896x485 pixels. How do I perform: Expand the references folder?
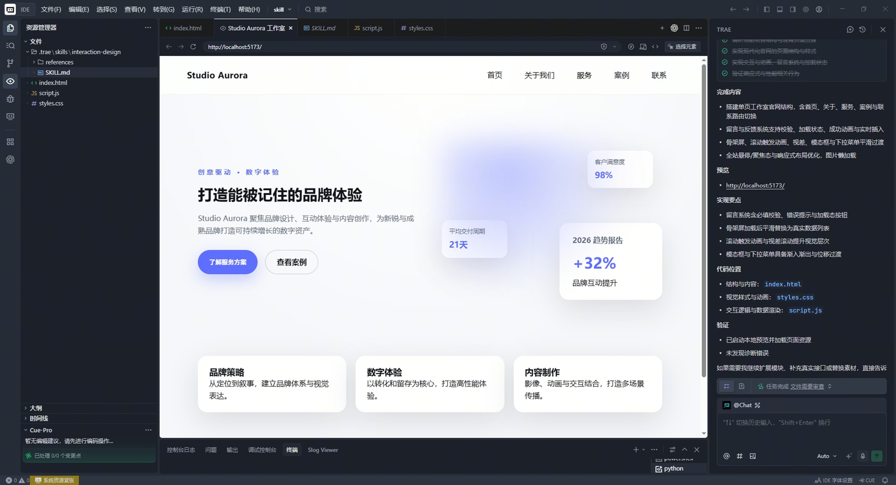(59, 62)
